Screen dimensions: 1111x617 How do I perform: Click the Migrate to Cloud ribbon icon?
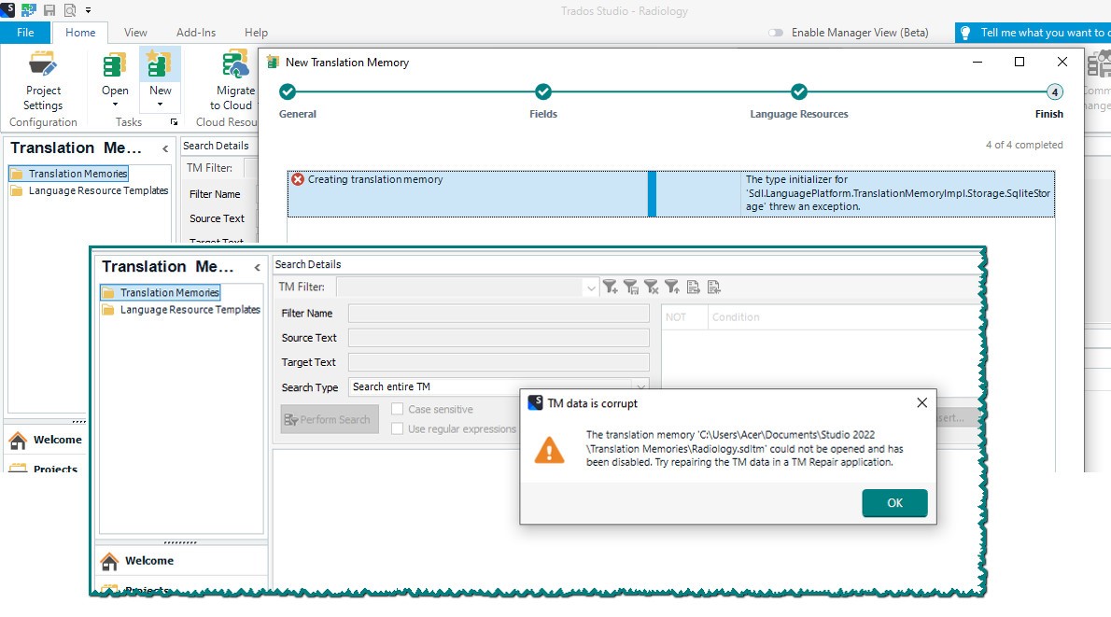click(235, 64)
